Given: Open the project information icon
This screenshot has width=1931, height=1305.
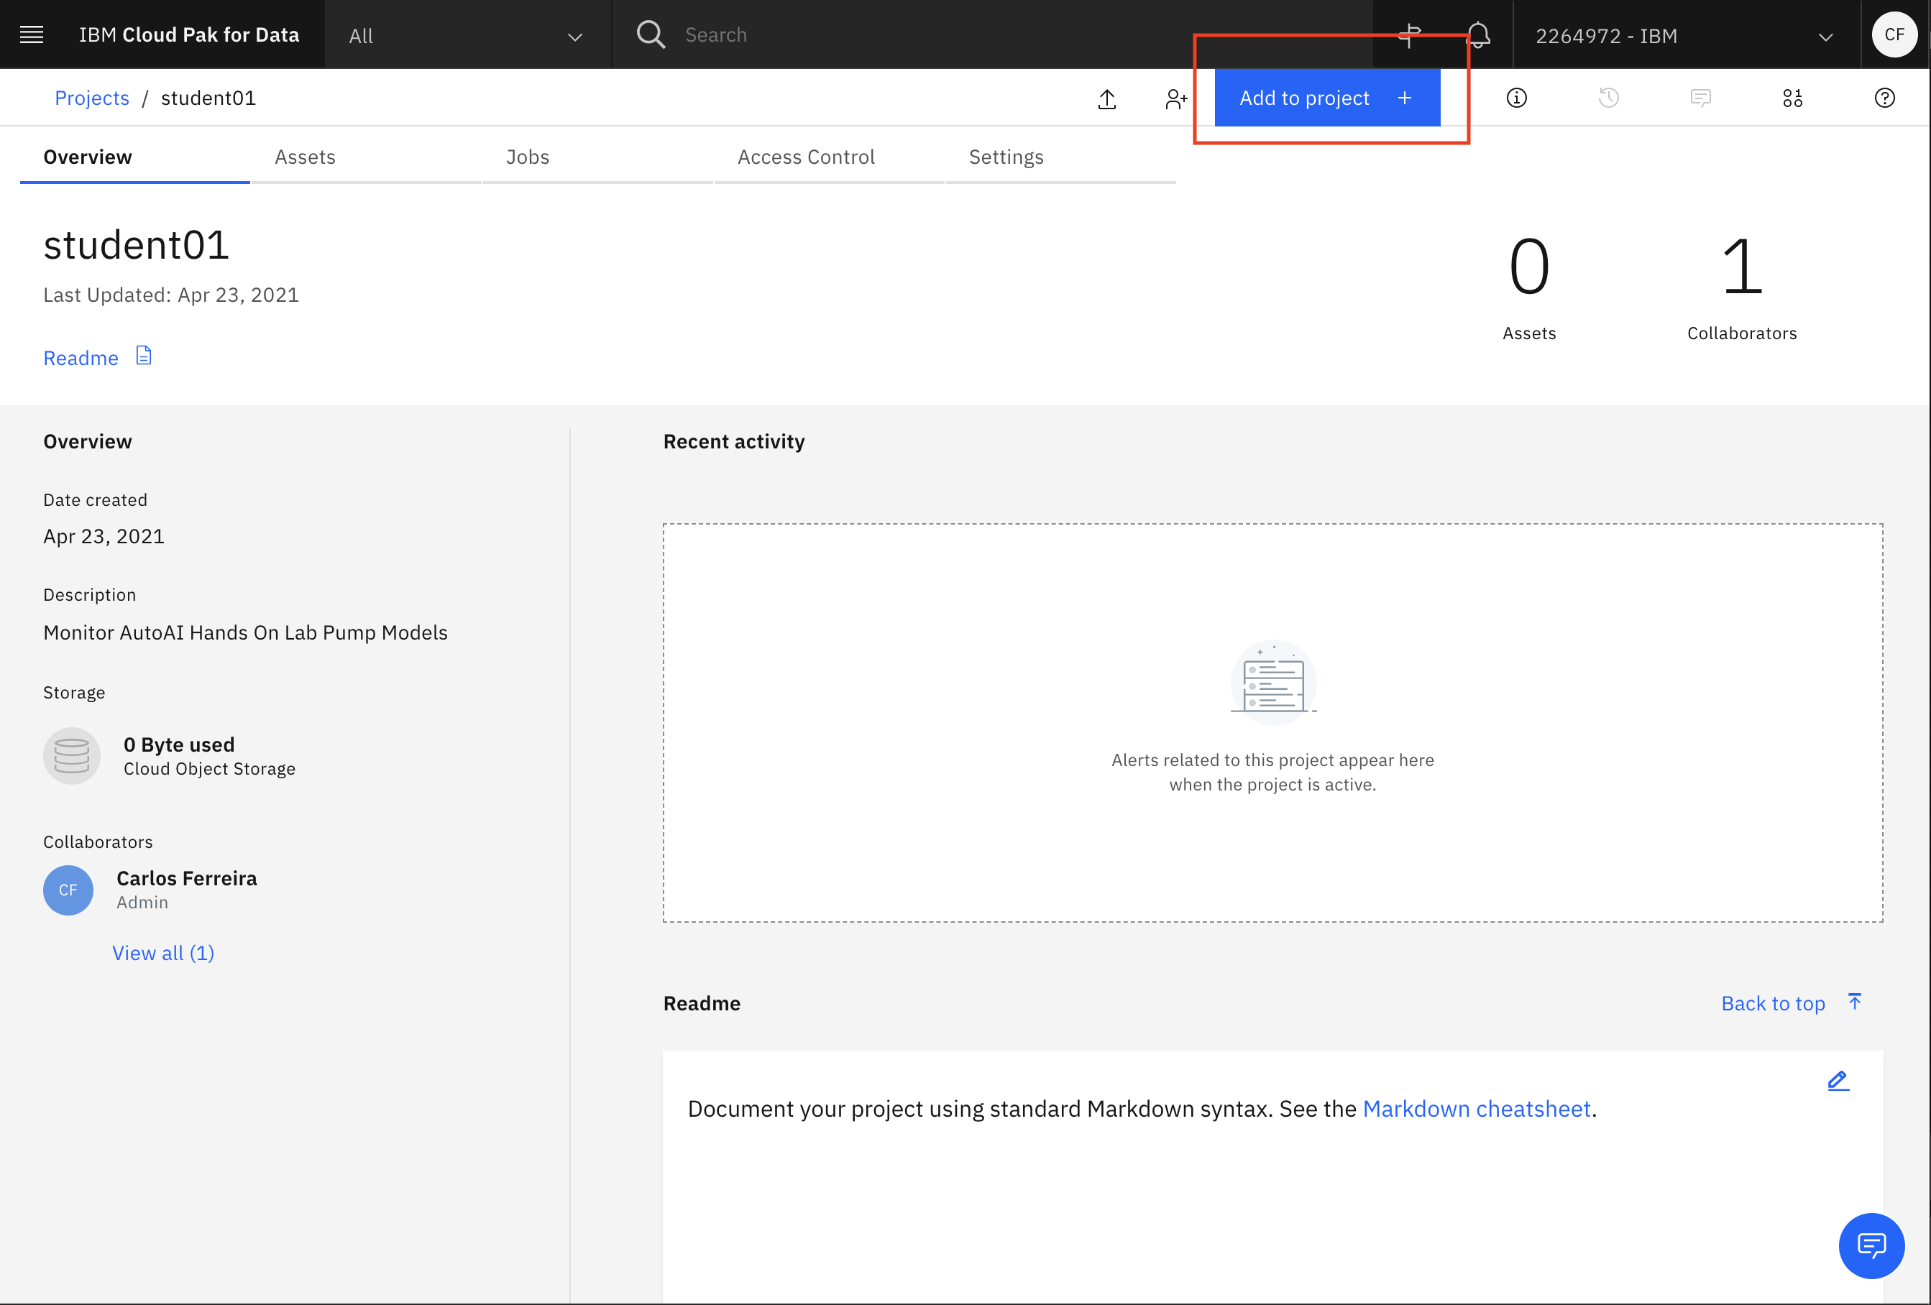Looking at the screenshot, I should coord(1516,98).
